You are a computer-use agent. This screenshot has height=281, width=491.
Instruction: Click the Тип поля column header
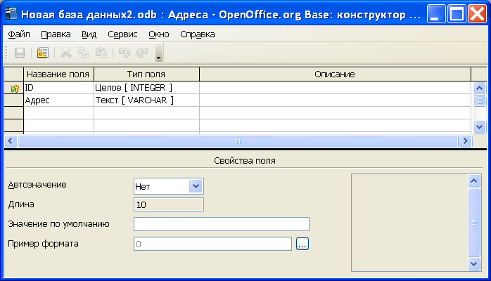click(146, 74)
